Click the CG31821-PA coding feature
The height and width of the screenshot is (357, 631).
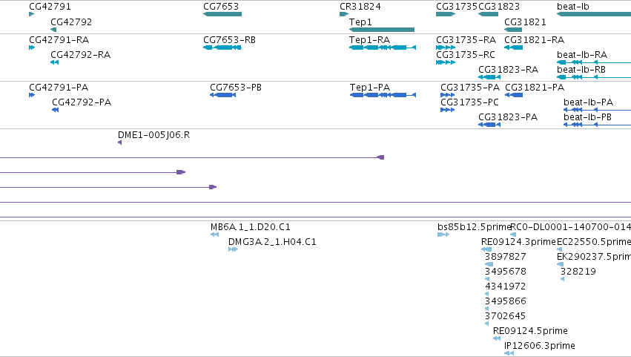[x=514, y=95]
